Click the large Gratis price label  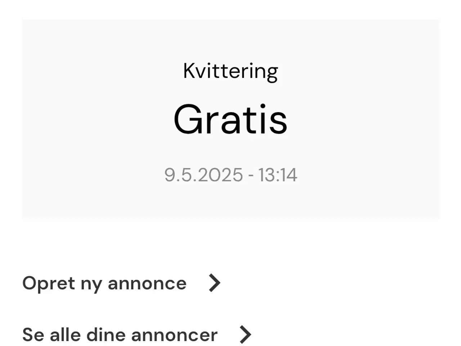pyautogui.click(x=230, y=119)
